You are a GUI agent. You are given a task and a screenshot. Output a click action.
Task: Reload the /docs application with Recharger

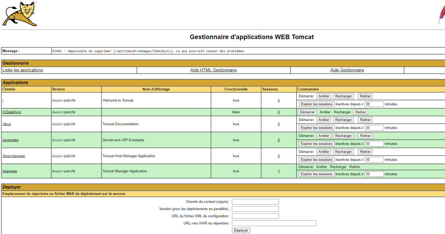pyautogui.click(x=344, y=120)
